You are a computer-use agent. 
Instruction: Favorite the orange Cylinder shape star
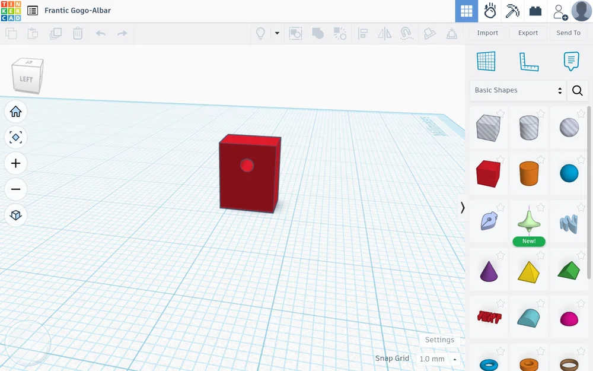click(x=541, y=159)
